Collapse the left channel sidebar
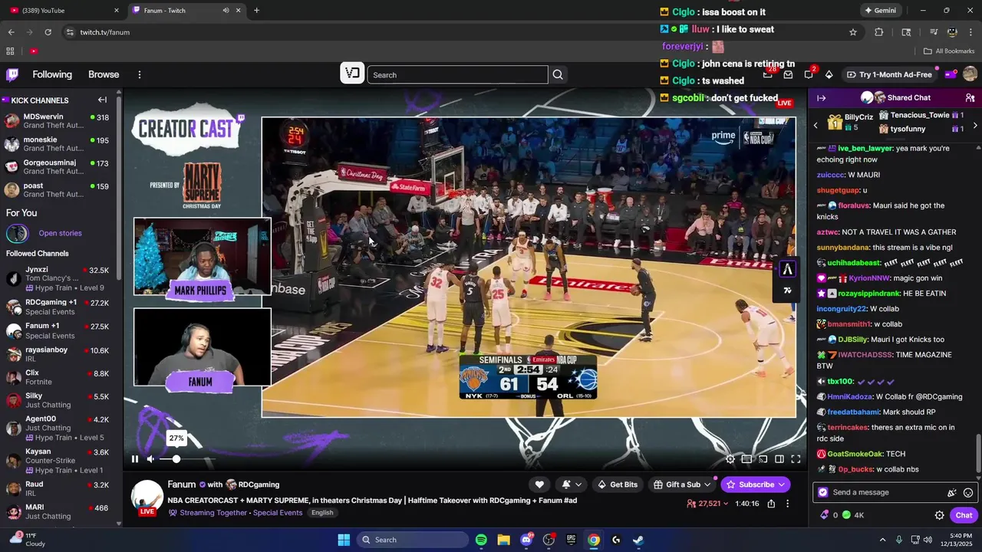Screen dimensions: 982x552 click(102, 100)
